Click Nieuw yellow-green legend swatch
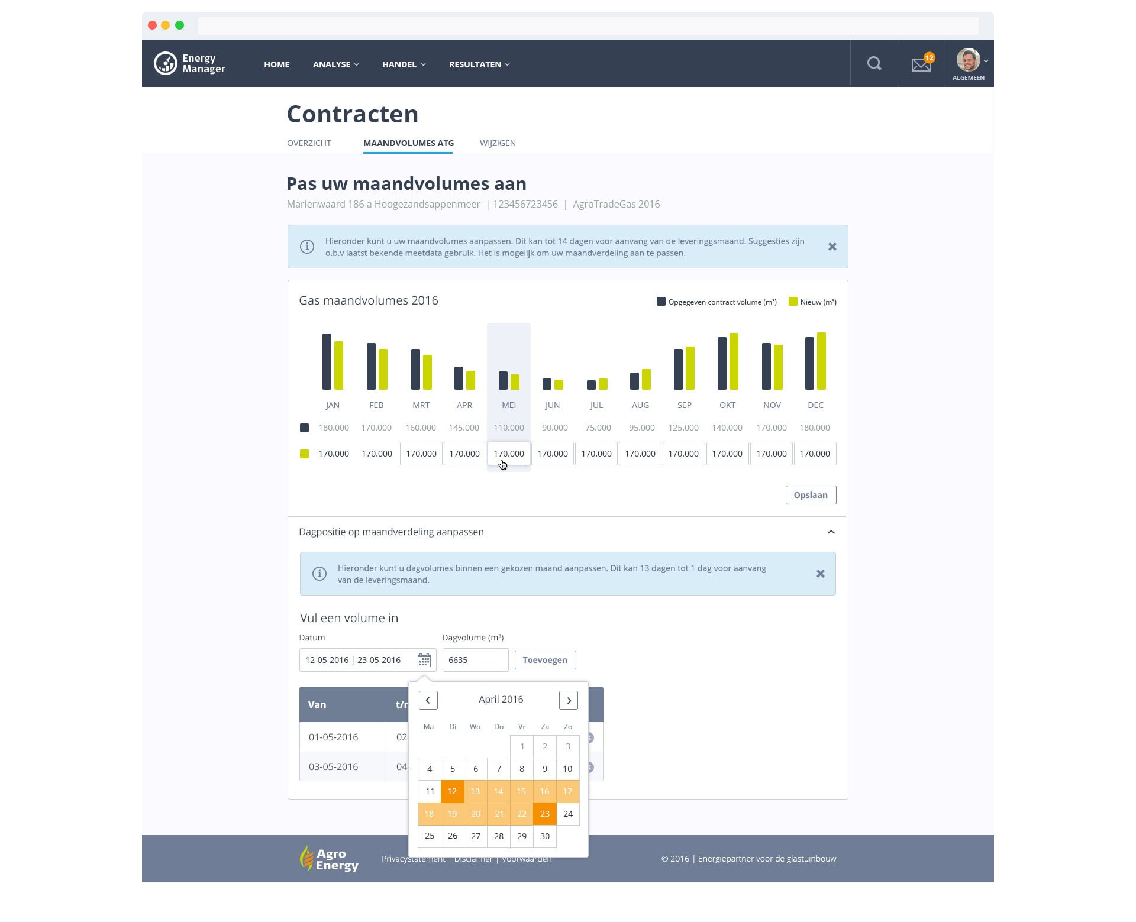This screenshot has height=922, width=1136. click(x=793, y=302)
